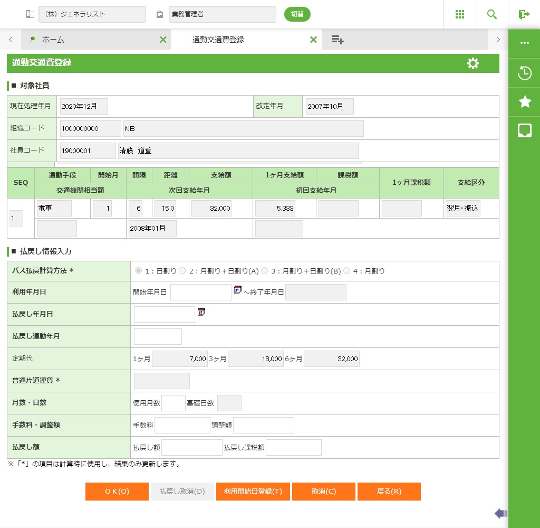This screenshot has width=540, height=528.
Task: Select radio option 1：日割り
Action: (x=139, y=271)
